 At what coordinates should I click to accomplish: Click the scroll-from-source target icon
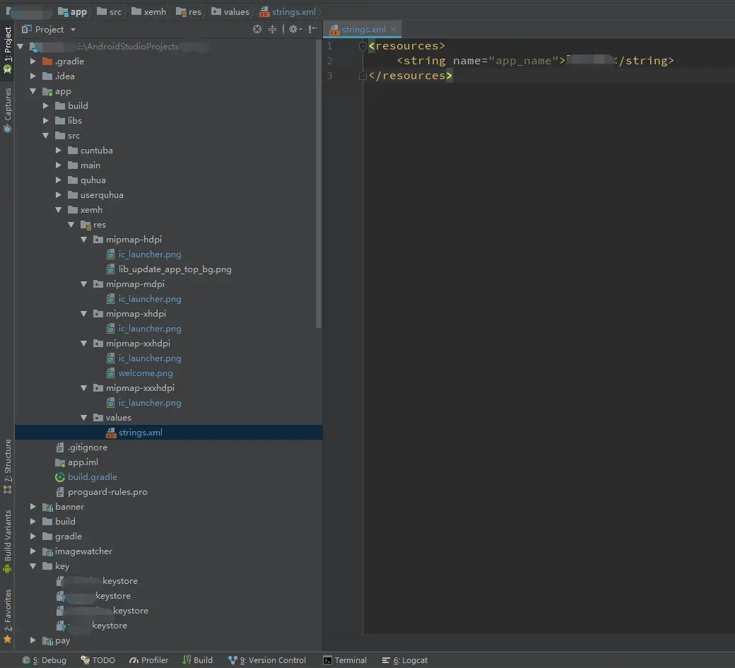coord(257,29)
